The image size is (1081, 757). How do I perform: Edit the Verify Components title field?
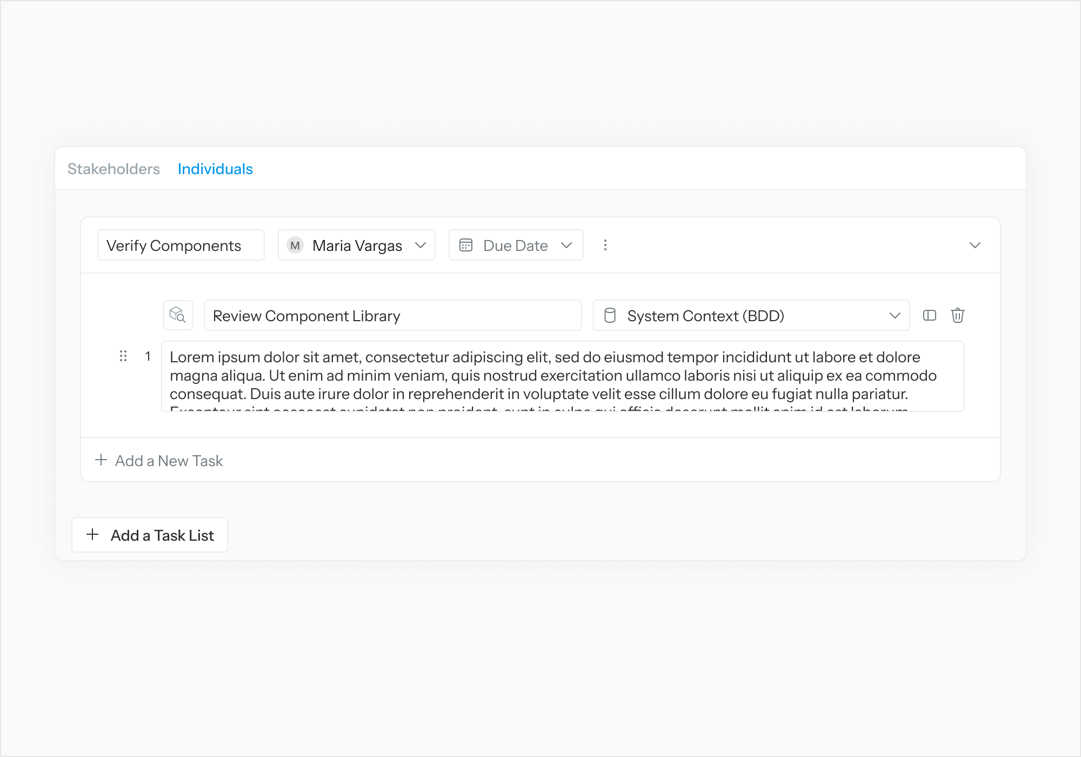tap(181, 245)
